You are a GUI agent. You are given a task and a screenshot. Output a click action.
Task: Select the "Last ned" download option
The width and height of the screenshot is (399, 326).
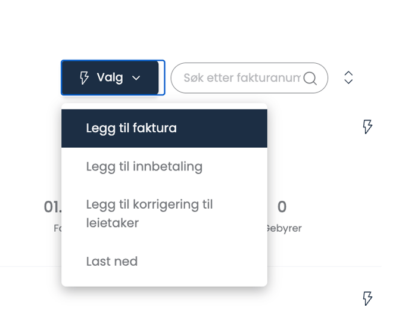112,261
